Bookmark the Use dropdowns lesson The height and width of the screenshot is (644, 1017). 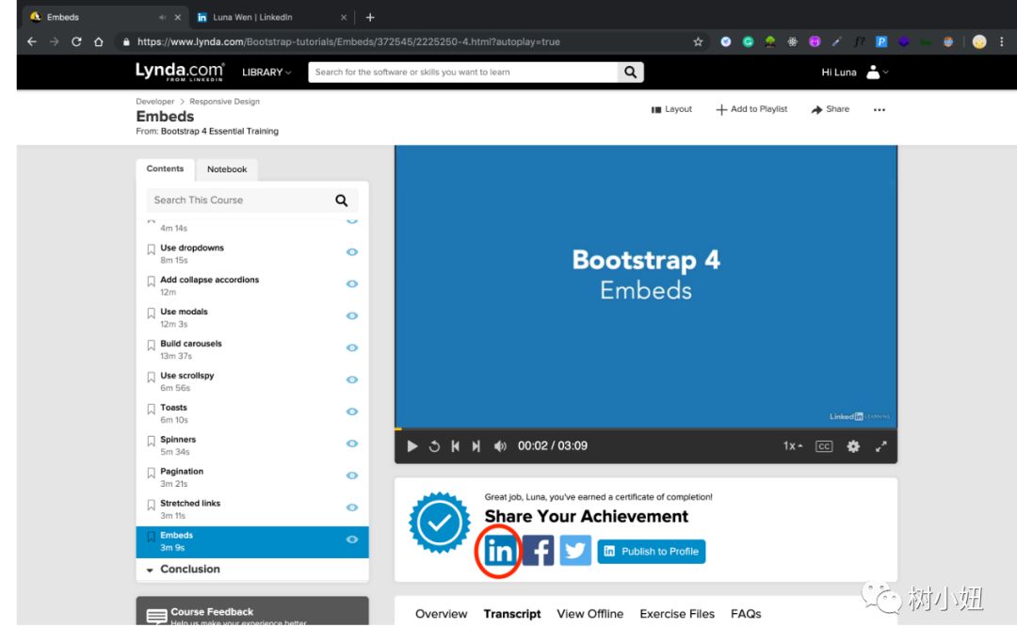tap(151, 250)
